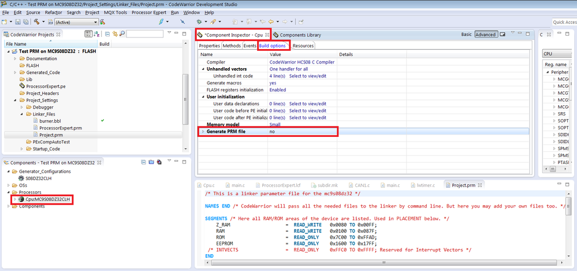The image size is (577, 271).
Task: Click the New file toolbar icon
Action: tap(5, 22)
